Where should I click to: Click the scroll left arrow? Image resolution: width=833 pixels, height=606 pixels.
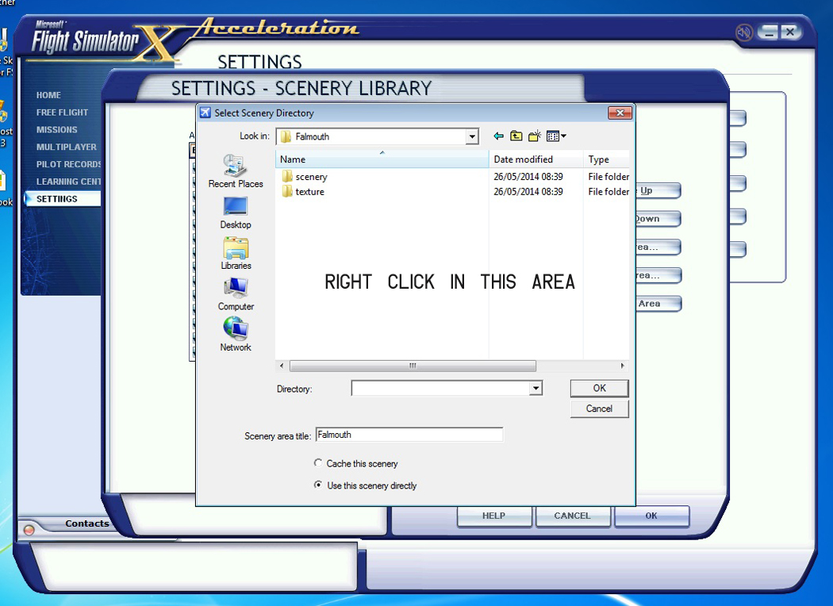click(282, 366)
